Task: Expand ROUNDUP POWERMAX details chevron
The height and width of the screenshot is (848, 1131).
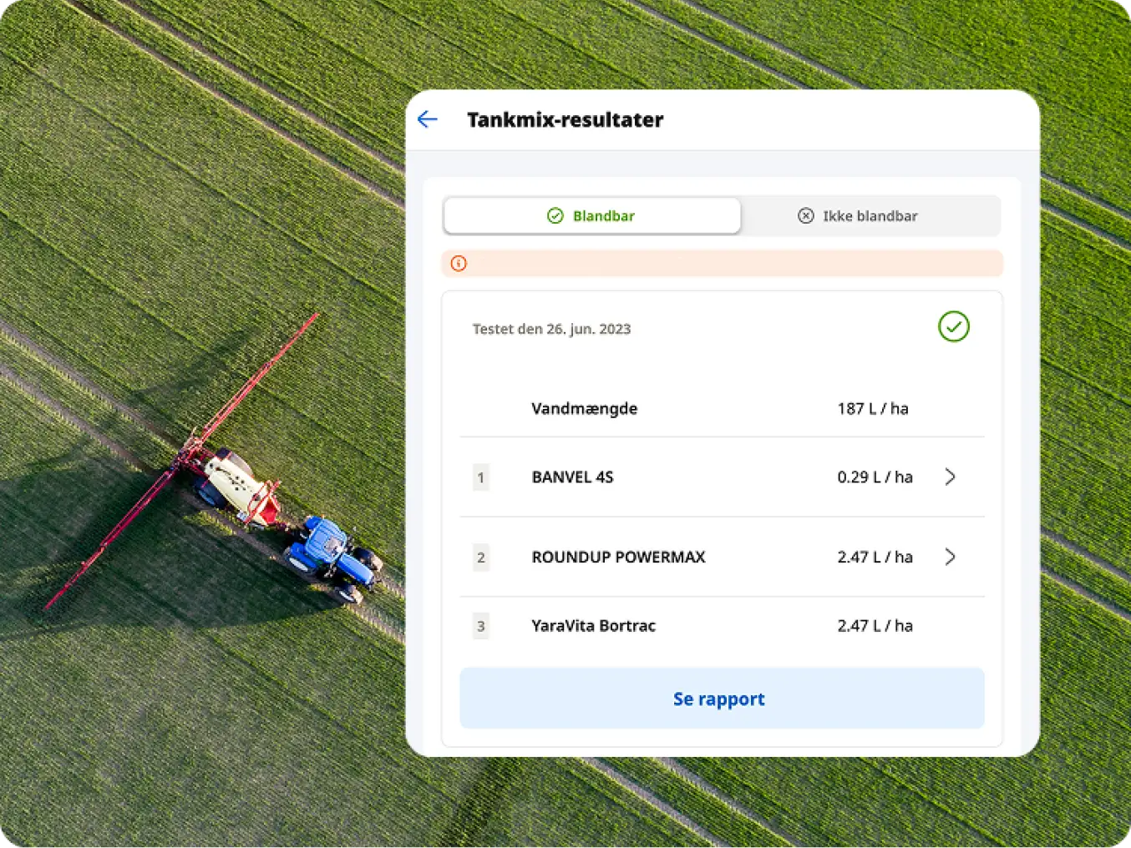Action: [950, 558]
